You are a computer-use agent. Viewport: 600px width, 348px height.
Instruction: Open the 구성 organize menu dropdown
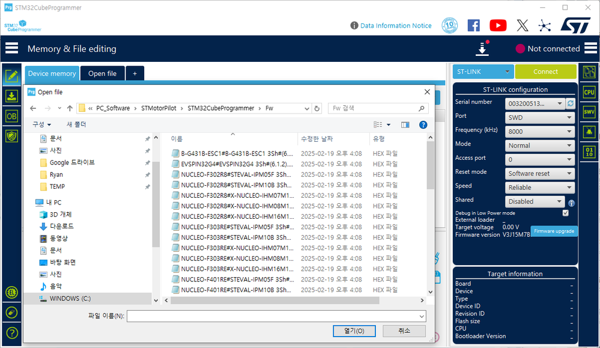click(x=41, y=124)
